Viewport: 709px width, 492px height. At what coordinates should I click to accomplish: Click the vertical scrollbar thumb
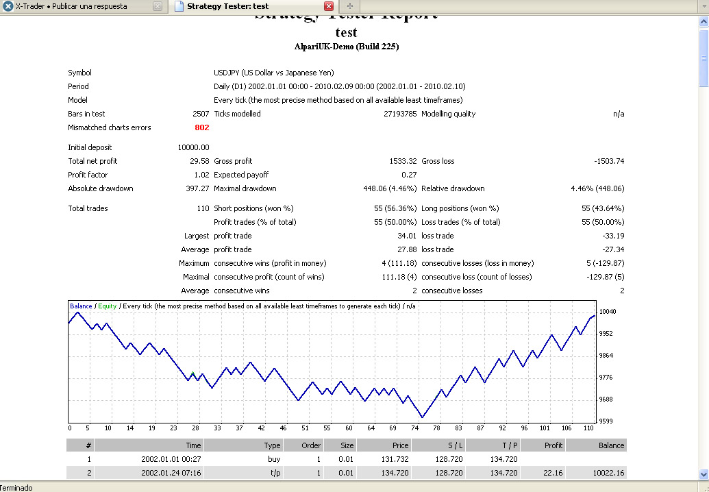[x=703, y=58]
